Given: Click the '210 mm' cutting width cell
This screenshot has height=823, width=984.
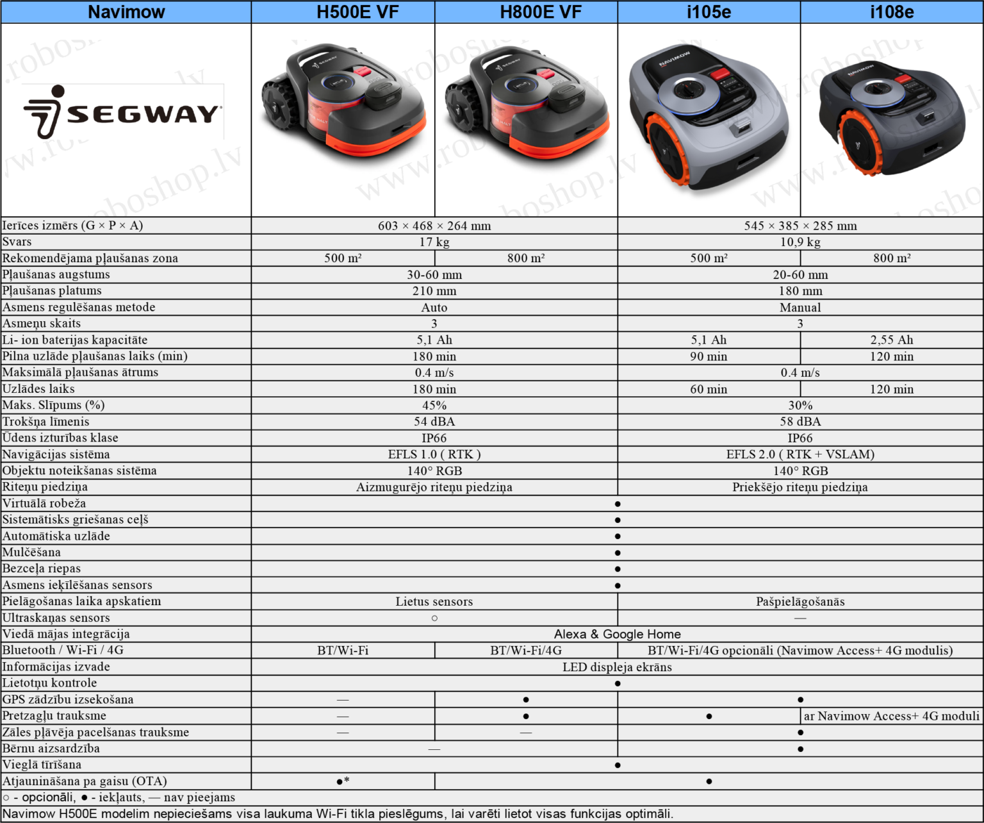Looking at the screenshot, I should (434, 291).
